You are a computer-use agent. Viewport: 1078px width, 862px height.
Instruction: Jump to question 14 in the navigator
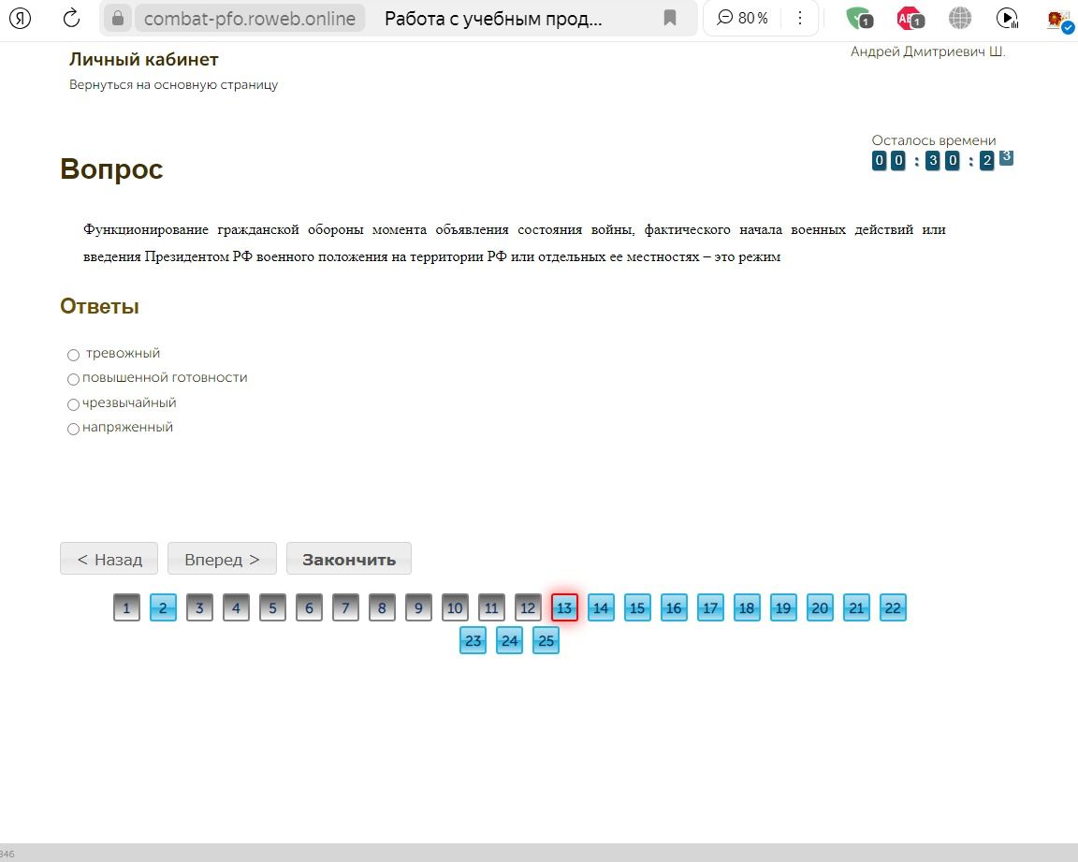point(601,607)
